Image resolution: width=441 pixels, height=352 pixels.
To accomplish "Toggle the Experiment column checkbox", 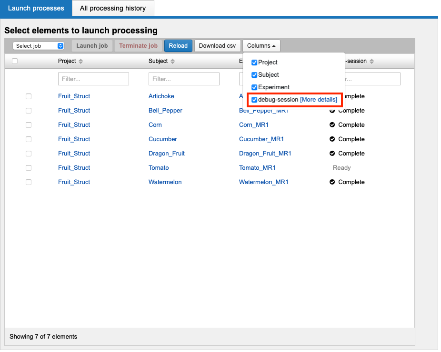I will click(254, 87).
